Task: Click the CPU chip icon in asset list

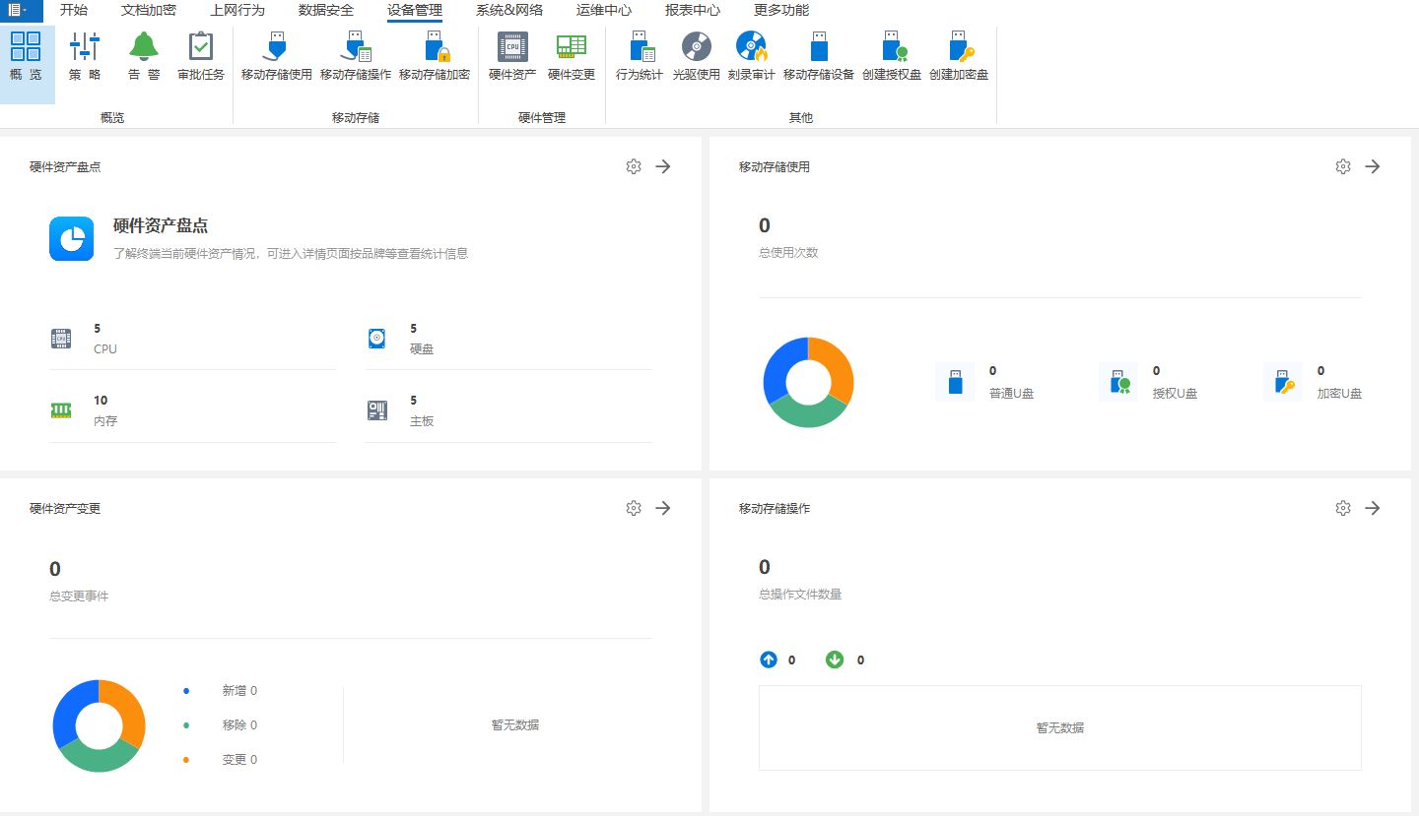Action: click(61, 339)
